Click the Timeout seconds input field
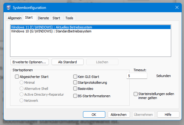This screenshot has width=184, height=125. [137, 76]
